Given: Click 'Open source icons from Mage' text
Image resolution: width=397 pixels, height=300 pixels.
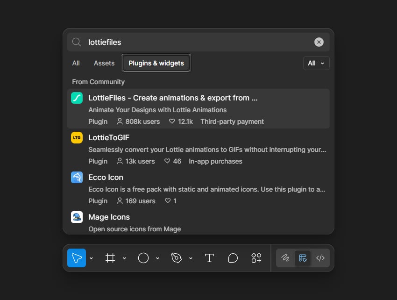Looking at the screenshot, I should click(x=135, y=229).
